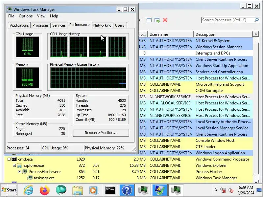Click the Start button

9,190
